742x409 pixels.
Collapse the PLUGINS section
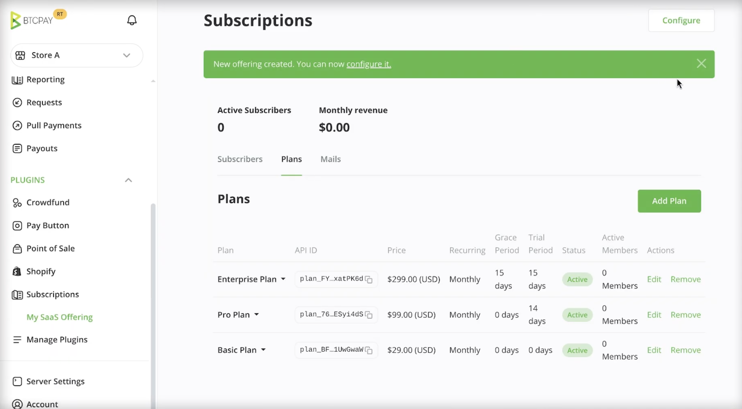pyautogui.click(x=128, y=180)
